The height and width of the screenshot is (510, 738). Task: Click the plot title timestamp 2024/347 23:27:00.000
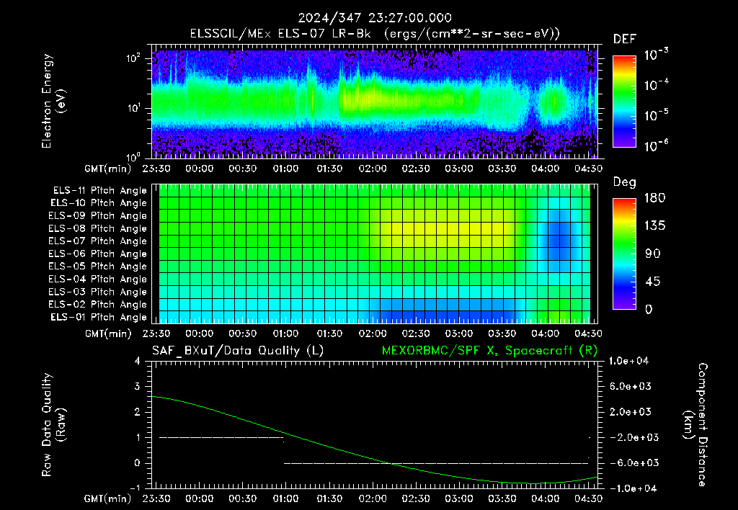tap(375, 18)
